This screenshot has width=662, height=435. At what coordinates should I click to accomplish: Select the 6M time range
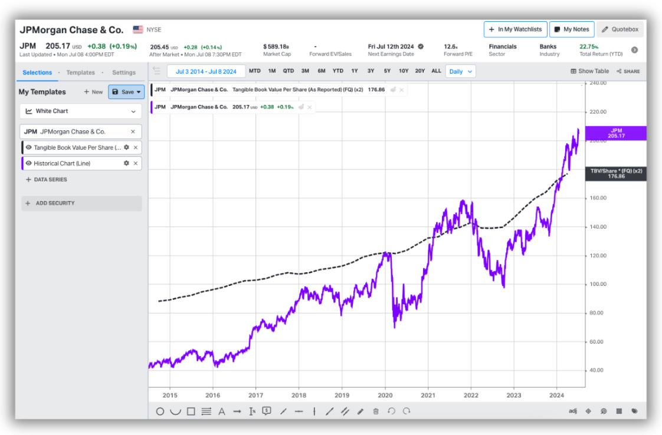pyautogui.click(x=322, y=71)
